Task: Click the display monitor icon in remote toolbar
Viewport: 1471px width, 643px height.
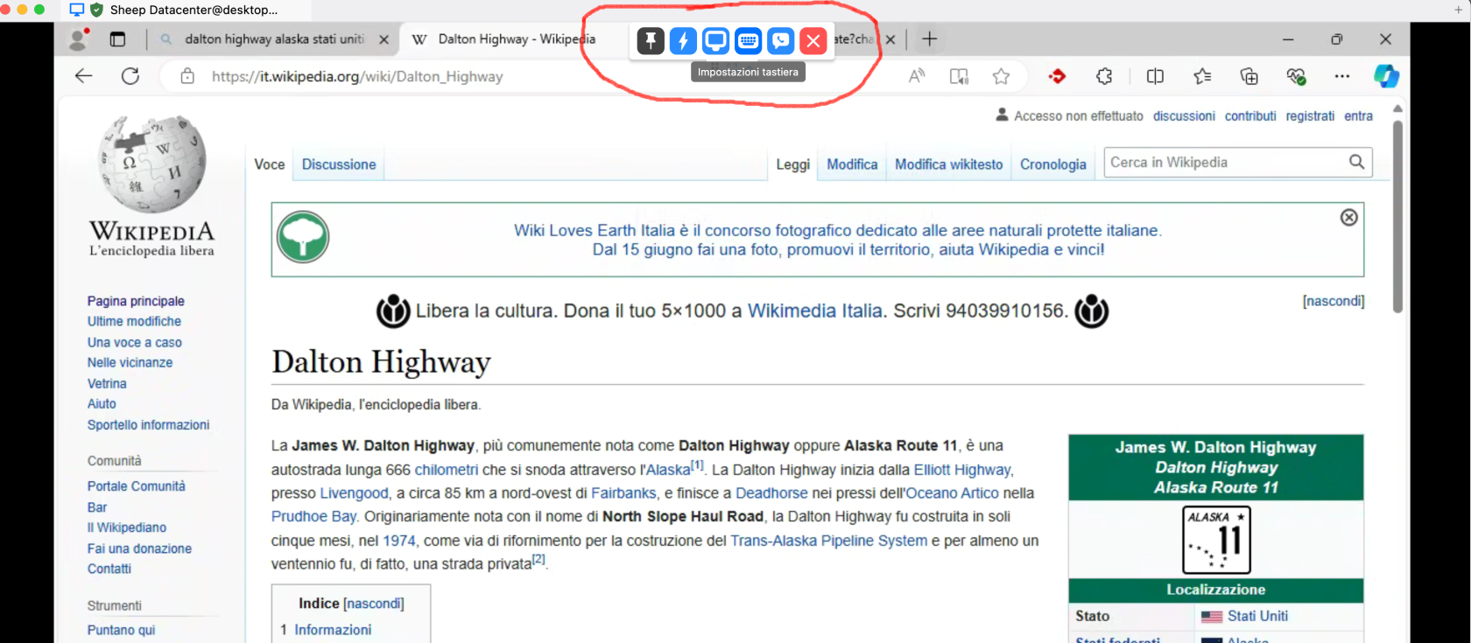Action: click(715, 40)
